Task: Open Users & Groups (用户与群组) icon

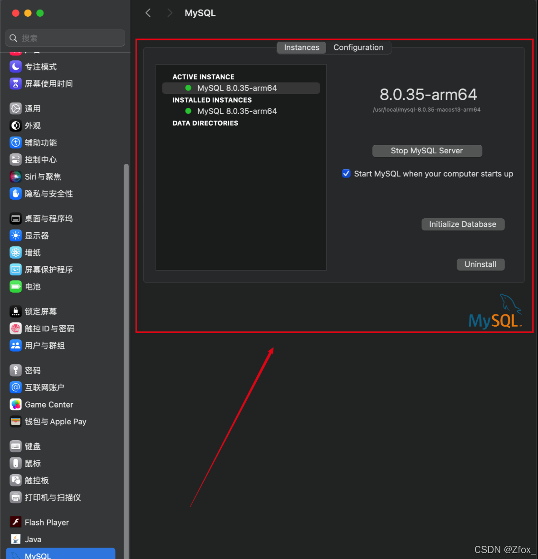Action: 16,346
